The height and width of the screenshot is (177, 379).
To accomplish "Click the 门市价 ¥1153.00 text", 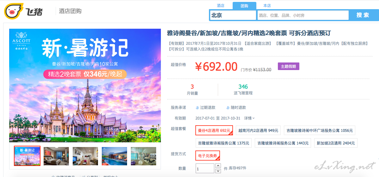I will click(x=256, y=69).
